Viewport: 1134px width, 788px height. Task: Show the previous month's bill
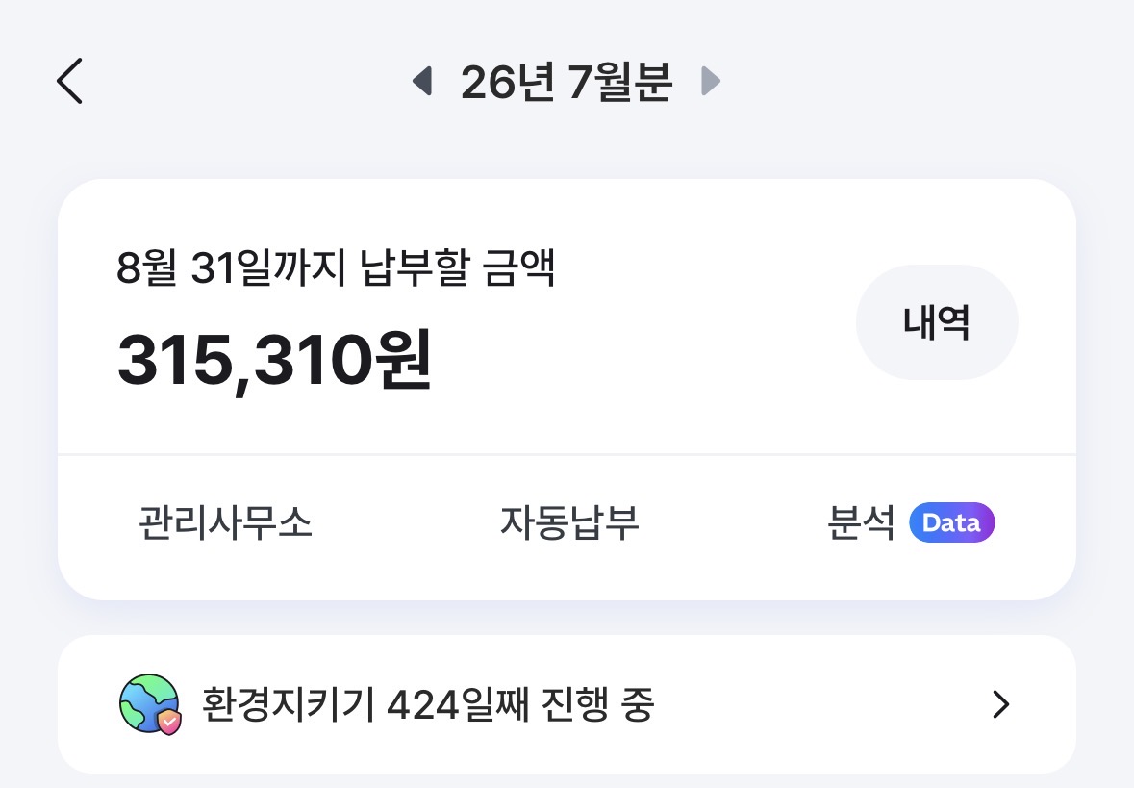pos(422,80)
